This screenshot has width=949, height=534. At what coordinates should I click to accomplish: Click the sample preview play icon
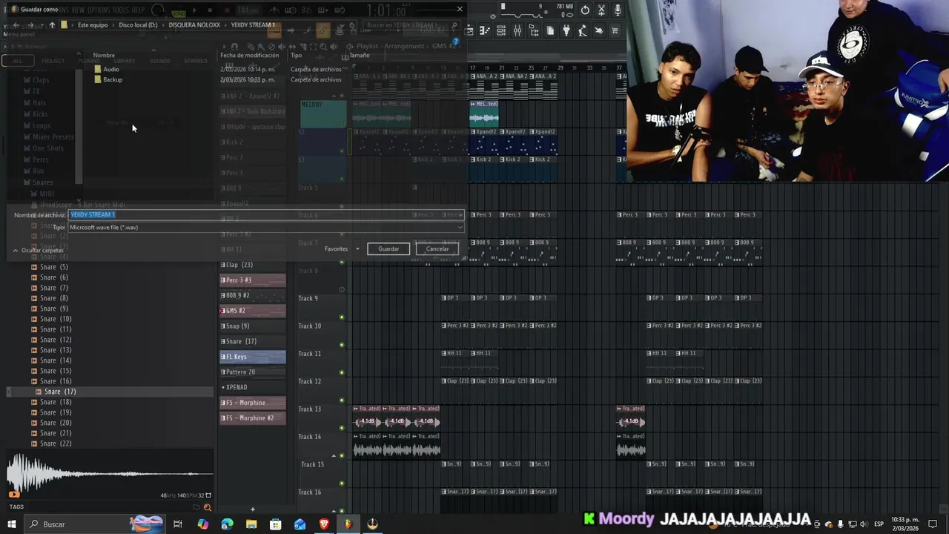14,494
